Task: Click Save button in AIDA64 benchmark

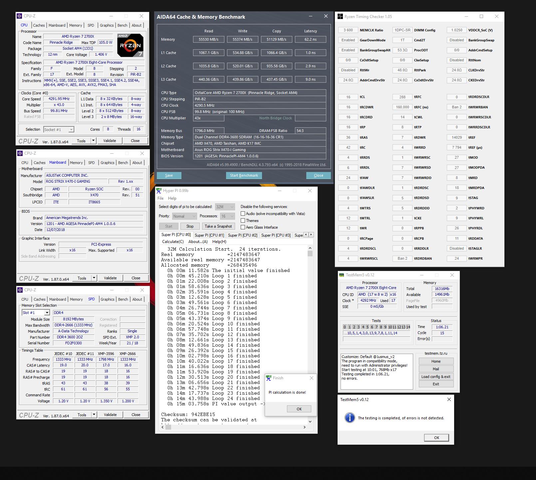Action: point(169,175)
